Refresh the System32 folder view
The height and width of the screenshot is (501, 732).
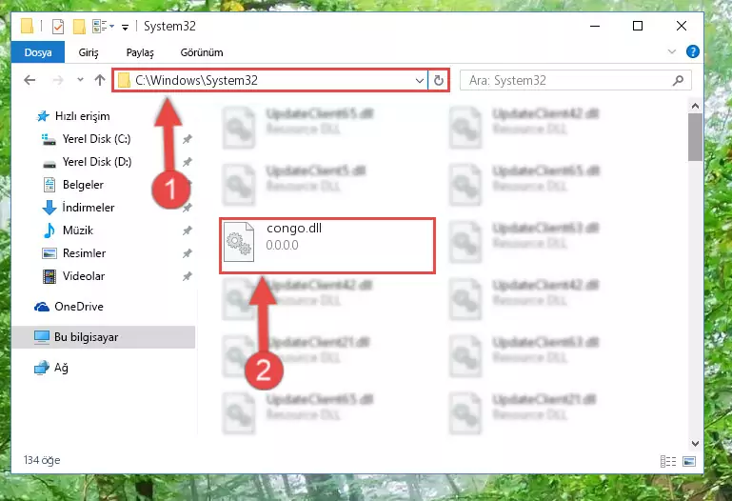coord(439,80)
